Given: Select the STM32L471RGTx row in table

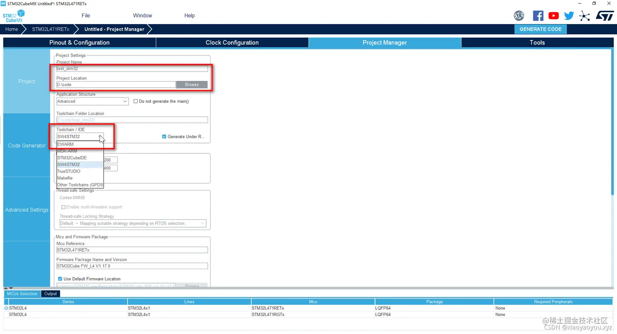Looking at the screenshot, I should (308, 314).
